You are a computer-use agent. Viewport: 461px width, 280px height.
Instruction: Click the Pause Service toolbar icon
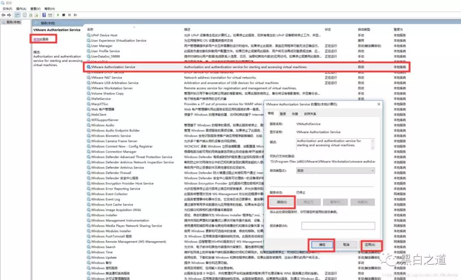tap(70, 15)
